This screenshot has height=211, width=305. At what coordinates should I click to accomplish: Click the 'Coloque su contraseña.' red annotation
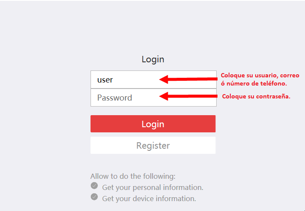[x=256, y=96]
